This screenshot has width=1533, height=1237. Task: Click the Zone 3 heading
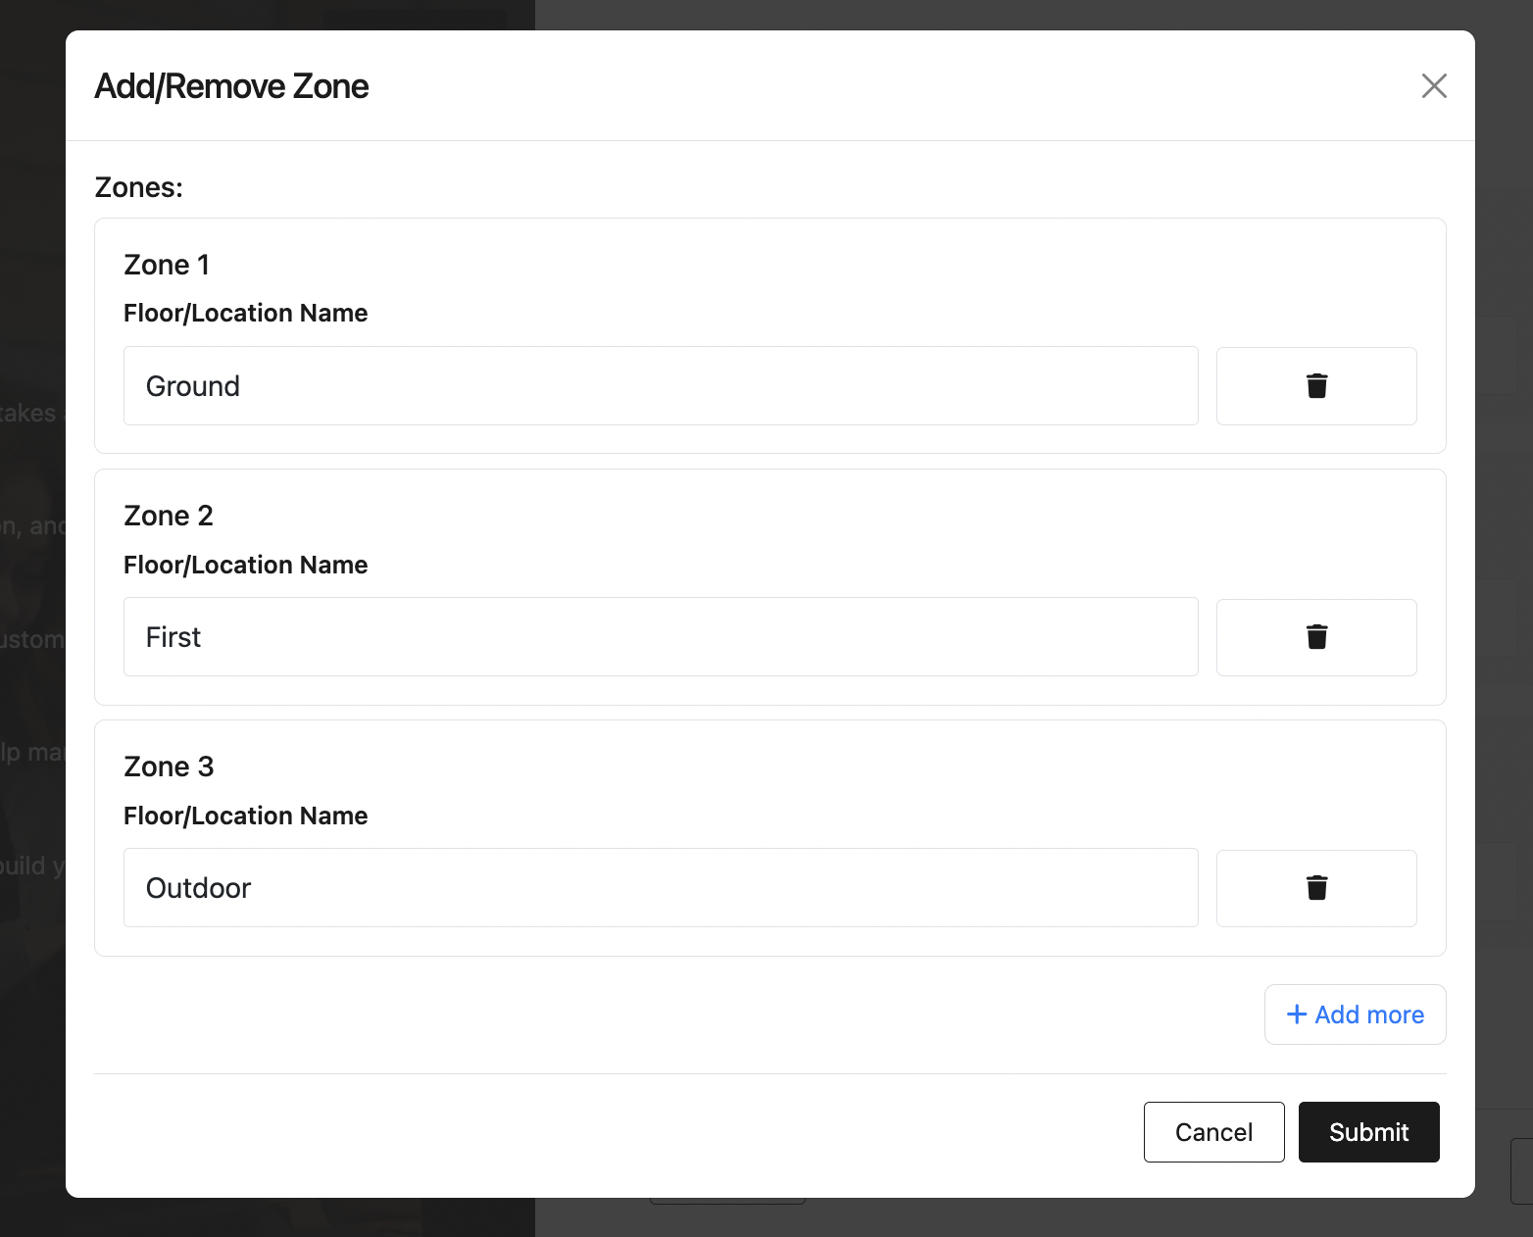(169, 767)
